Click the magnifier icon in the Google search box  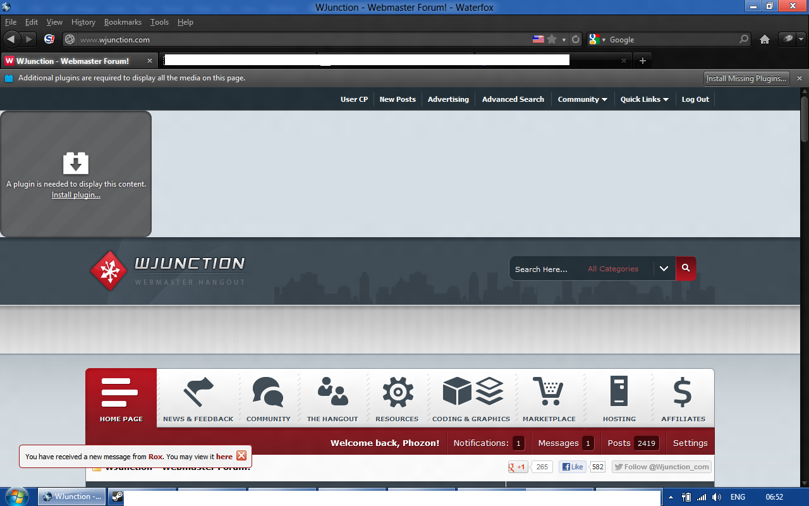click(744, 39)
